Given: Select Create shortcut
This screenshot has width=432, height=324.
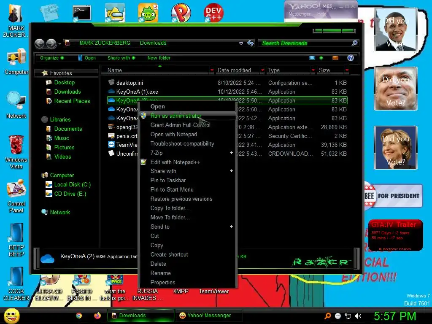Looking at the screenshot, I should [x=187, y=254].
